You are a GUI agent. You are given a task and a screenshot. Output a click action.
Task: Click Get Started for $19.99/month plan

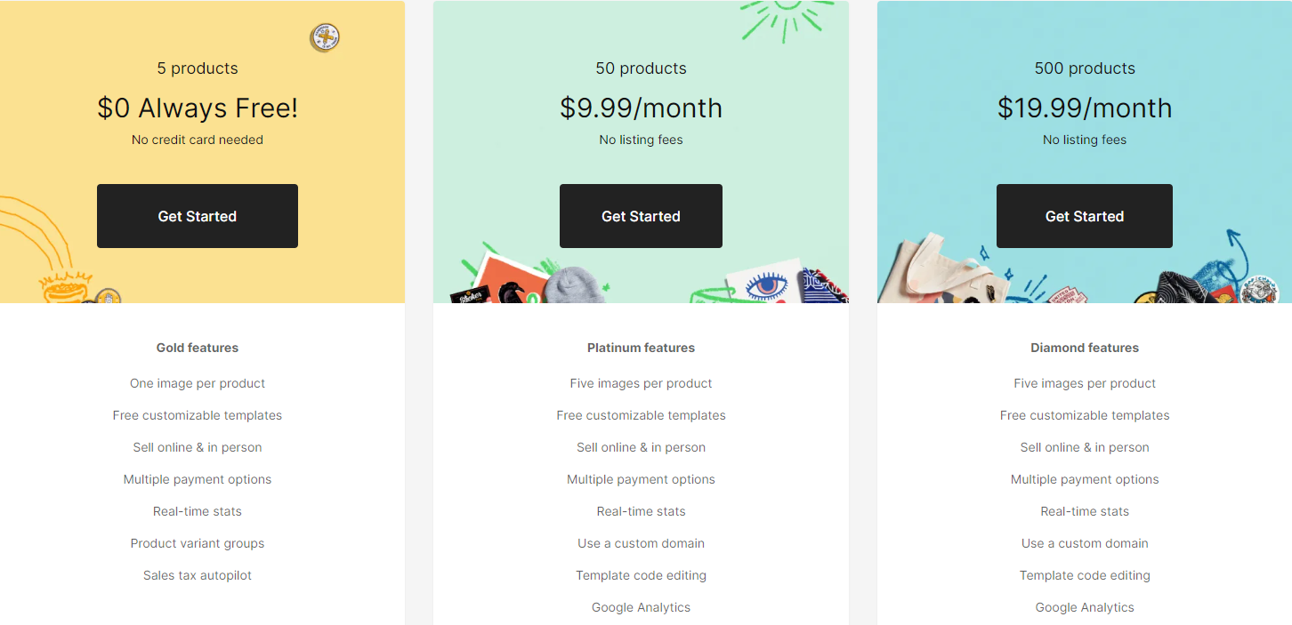pos(1084,216)
